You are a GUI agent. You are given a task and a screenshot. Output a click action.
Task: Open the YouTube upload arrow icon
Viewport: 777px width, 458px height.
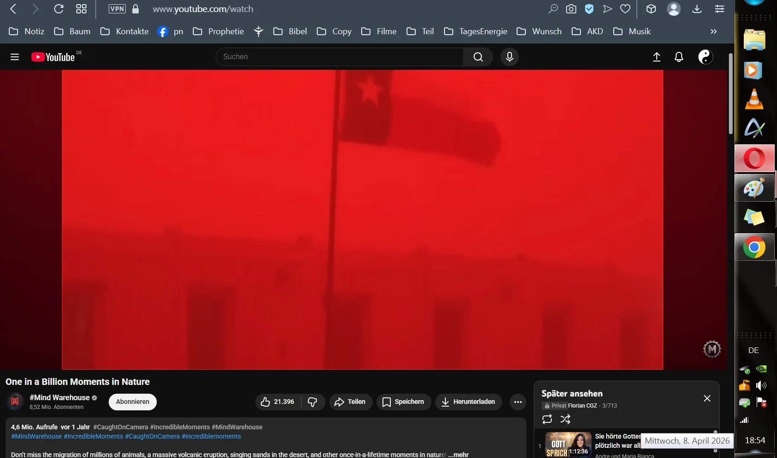(657, 57)
